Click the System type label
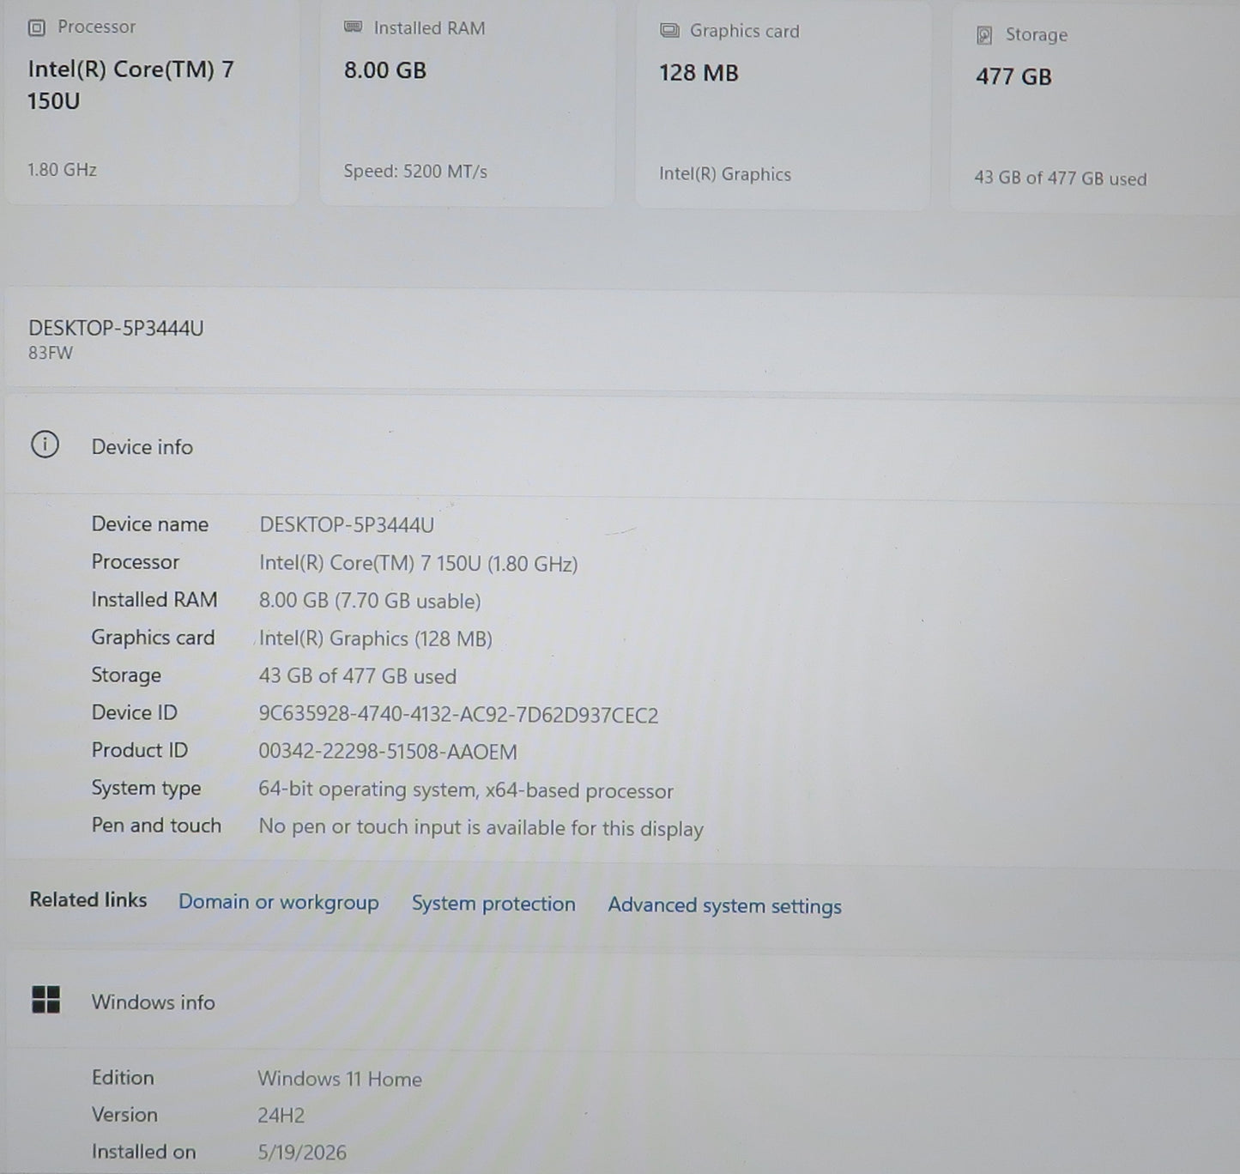 (147, 788)
